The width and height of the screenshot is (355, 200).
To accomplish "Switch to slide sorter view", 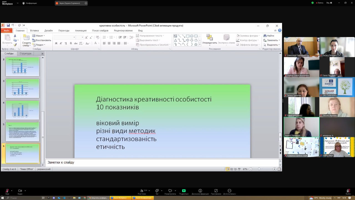I will 231,169.
